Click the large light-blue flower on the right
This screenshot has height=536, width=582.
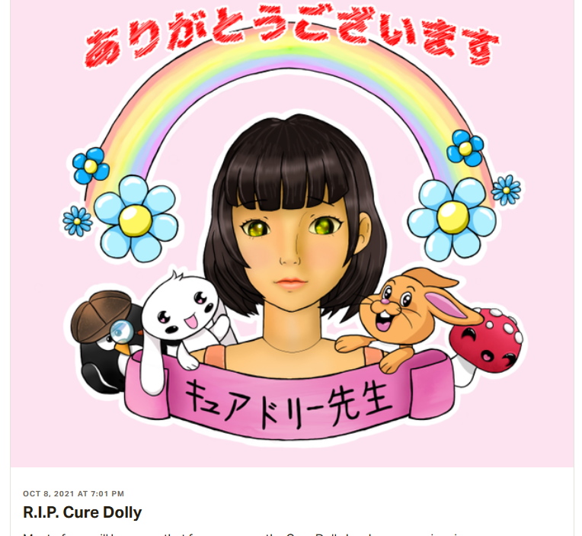tap(452, 219)
